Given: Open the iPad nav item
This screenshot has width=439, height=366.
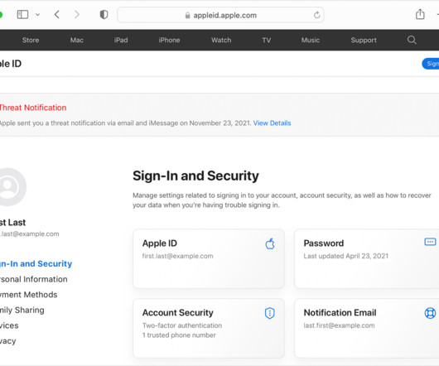Looking at the screenshot, I should coord(121,40).
